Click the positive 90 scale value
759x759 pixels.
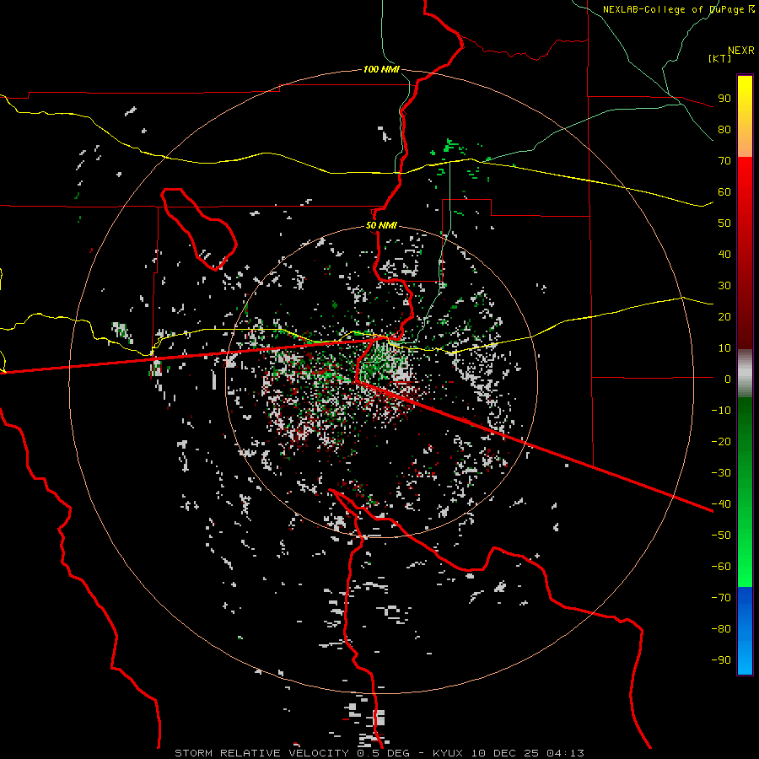[724, 99]
